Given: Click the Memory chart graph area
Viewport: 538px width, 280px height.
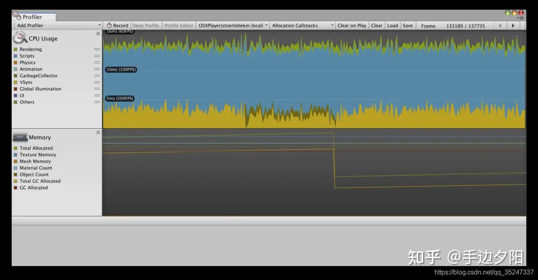Looking at the screenshot, I should pyautogui.click(x=314, y=172).
